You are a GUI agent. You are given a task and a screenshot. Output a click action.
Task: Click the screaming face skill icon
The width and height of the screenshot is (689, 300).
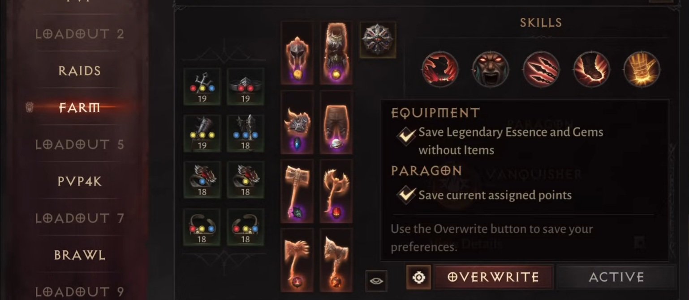(x=491, y=69)
